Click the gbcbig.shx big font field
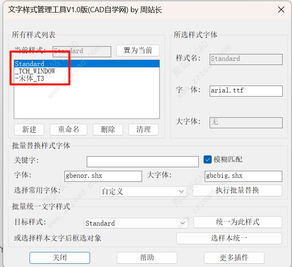This screenshot has width=292, height=267. coord(243,176)
